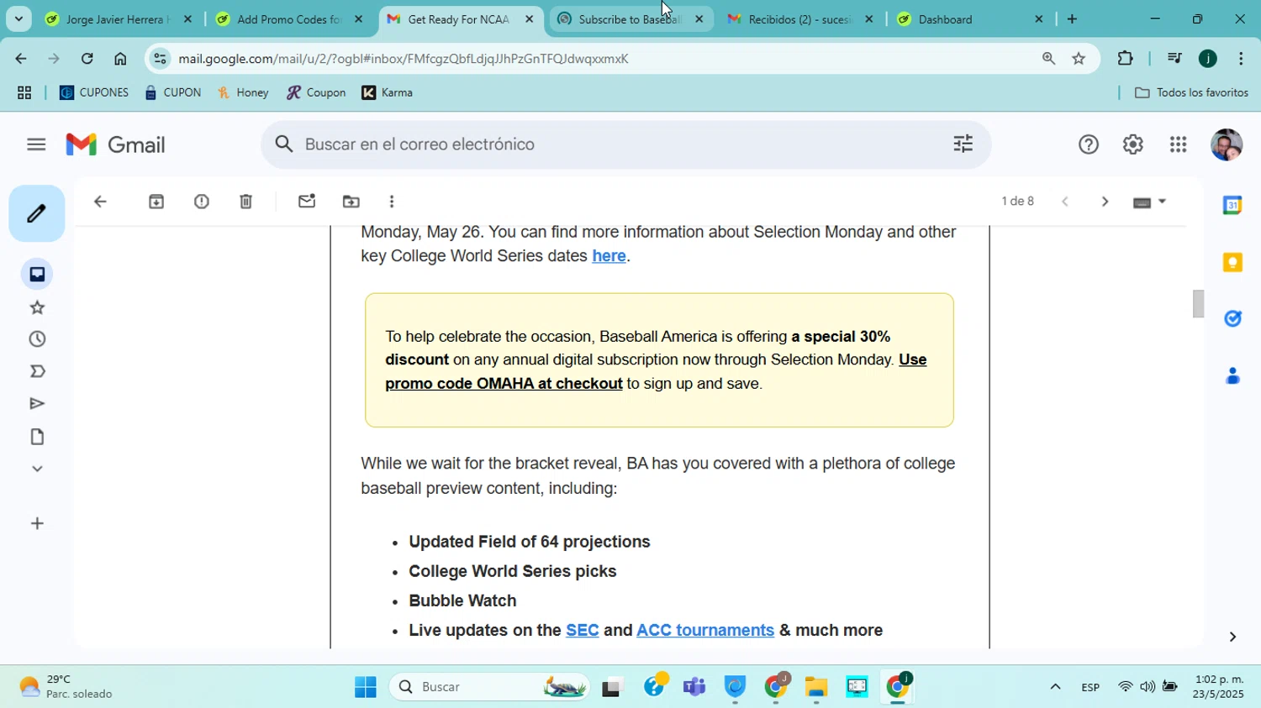Open Gmail settings gear
Image resolution: width=1261 pixels, height=708 pixels.
coord(1133,144)
